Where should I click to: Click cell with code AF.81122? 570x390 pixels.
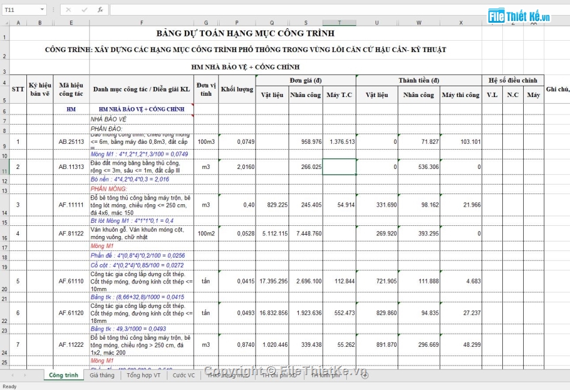[x=71, y=234]
